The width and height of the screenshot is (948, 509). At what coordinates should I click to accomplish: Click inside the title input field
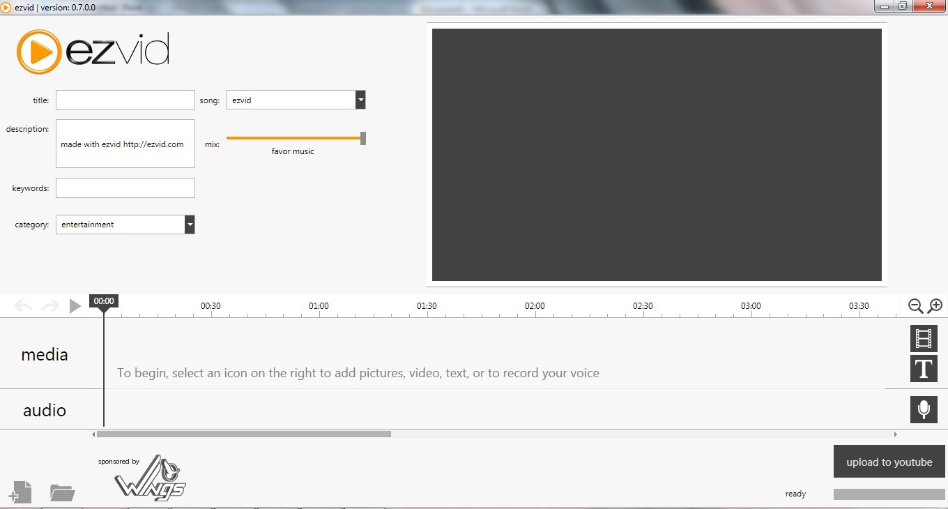pos(125,100)
